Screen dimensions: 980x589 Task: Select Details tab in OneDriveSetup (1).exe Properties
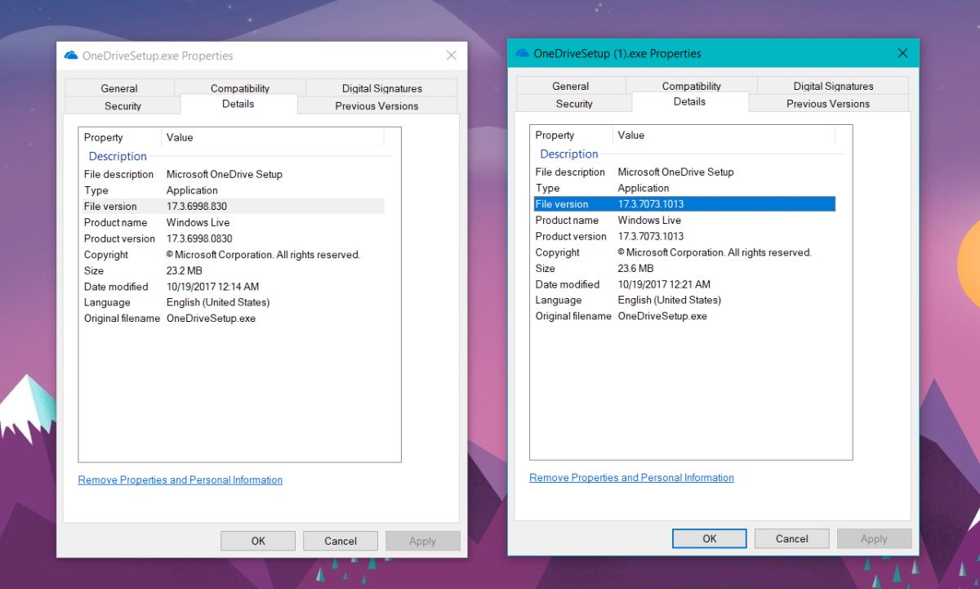point(690,101)
